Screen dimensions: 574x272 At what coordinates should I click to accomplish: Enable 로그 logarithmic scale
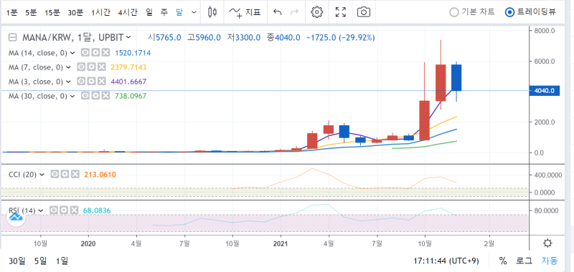tap(524, 261)
